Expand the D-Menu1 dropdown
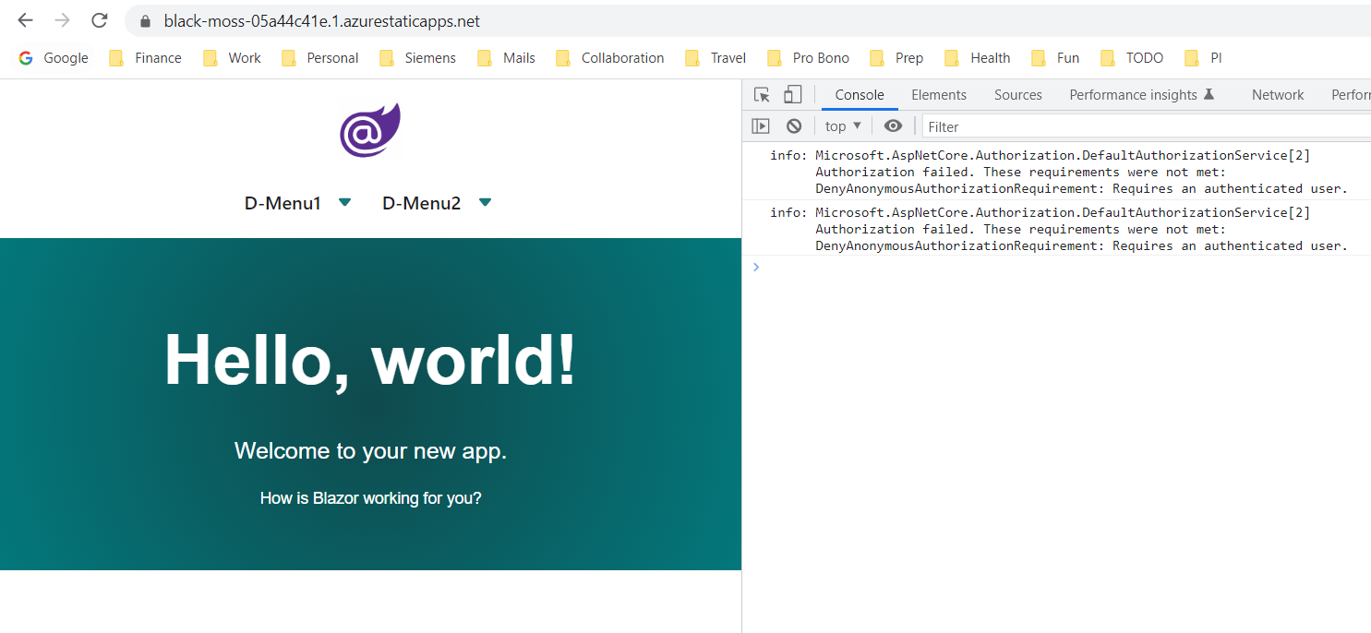The width and height of the screenshot is (1371, 633). 343,202
